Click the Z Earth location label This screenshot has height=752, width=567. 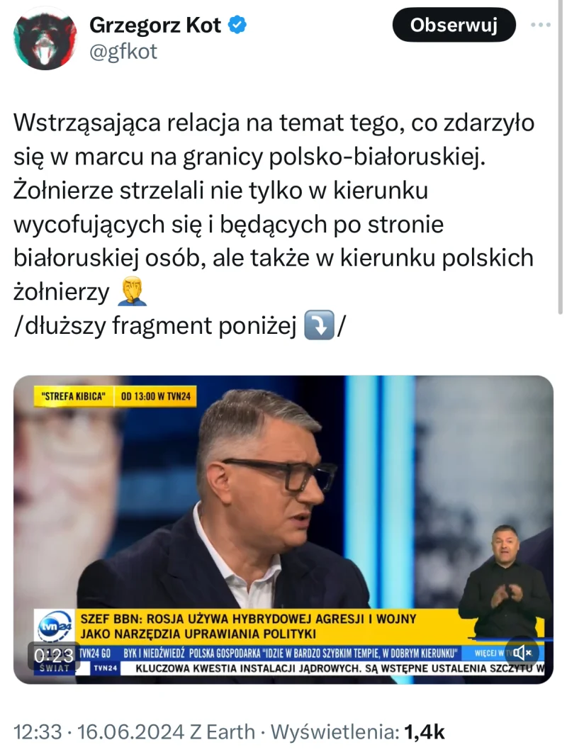(222, 732)
